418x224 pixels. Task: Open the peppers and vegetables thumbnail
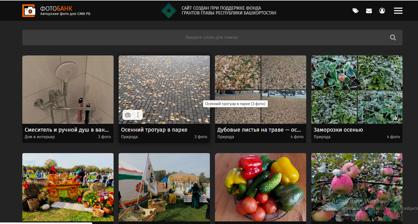[x=260, y=187]
